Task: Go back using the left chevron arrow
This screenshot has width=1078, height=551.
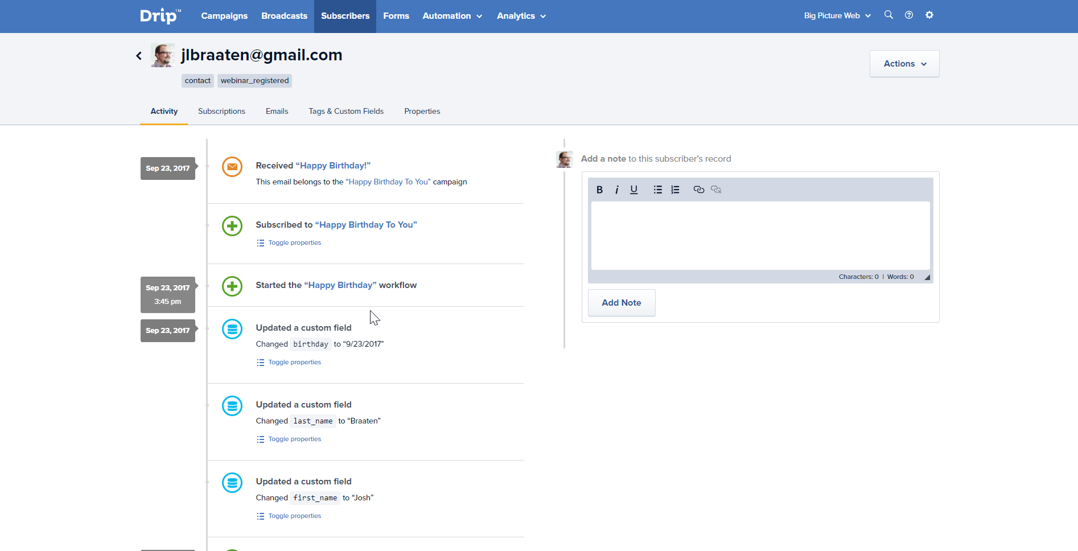Action: (x=139, y=56)
